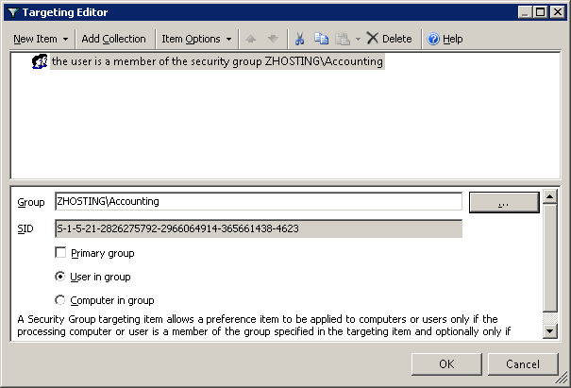Select the security group ZHOSTING\Accounting targeting item
571x388 pixels.
pyautogui.click(x=217, y=61)
